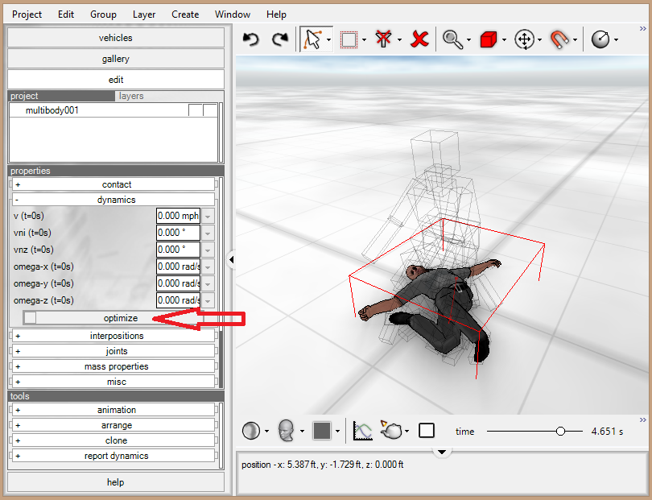Click the teapot render icon
This screenshot has height=500, width=652.
(391, 430)
